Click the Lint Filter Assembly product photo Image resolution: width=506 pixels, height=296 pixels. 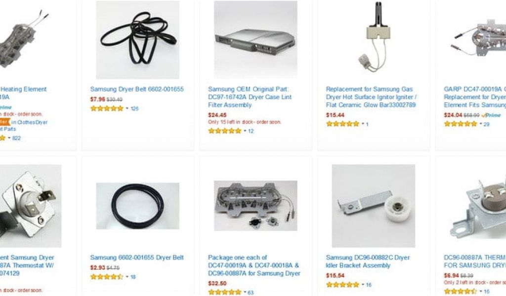pos(255,39)
